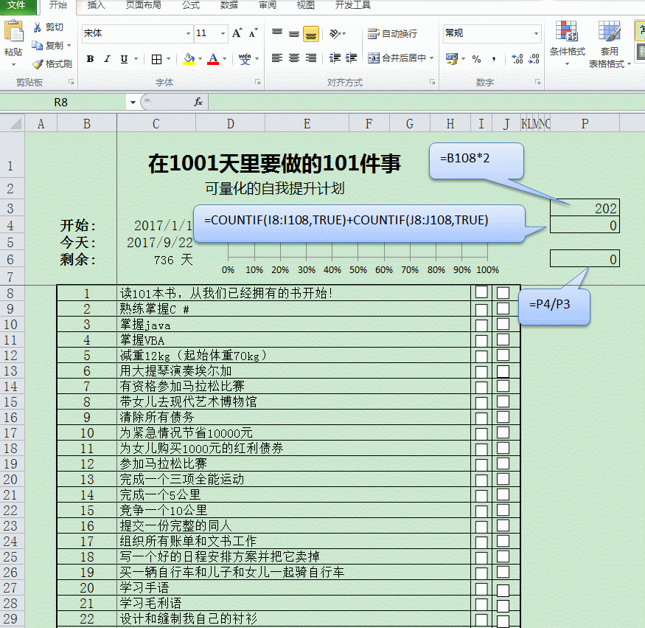Select column C header
Viewport: 645px width, 628px height.
tap(156, 123)
